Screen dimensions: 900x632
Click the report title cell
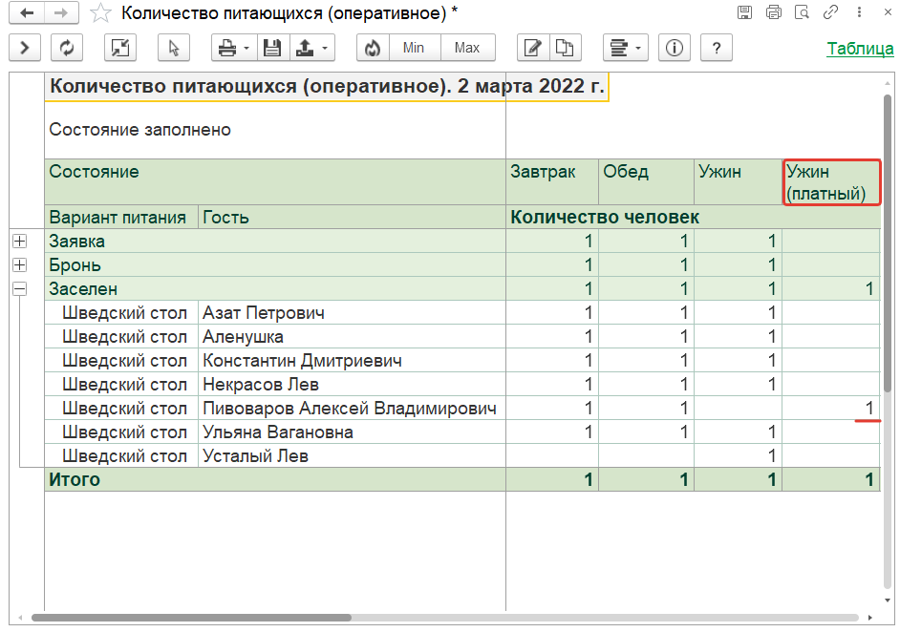(x=327, y=87)
